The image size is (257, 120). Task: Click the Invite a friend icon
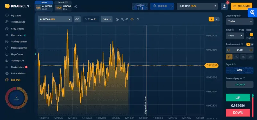click(x=7, y=74)
